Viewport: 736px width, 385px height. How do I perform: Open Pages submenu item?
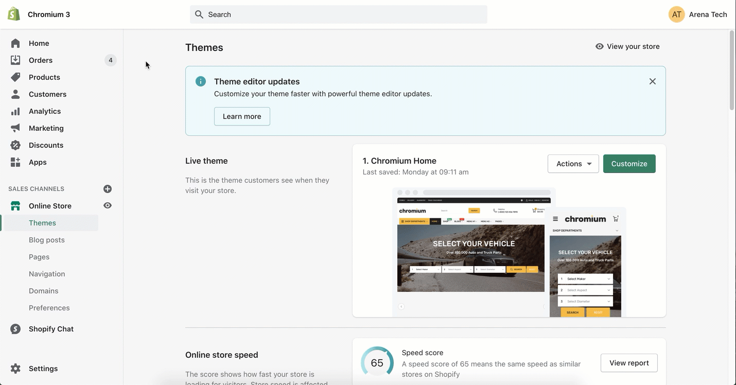pyautogui.click(x=39, y=257)
